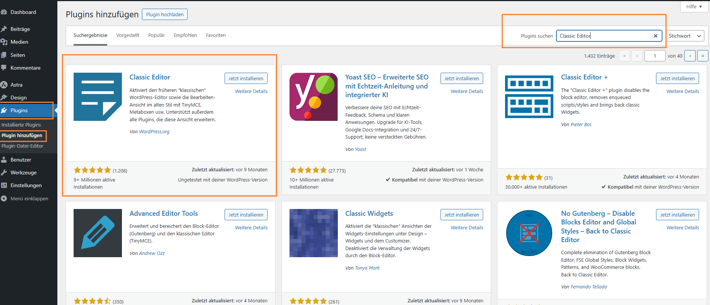Open the Andrew Ozz author link
Image resolution: width=710 pixels, height=305 pixels.
(152, 253)
